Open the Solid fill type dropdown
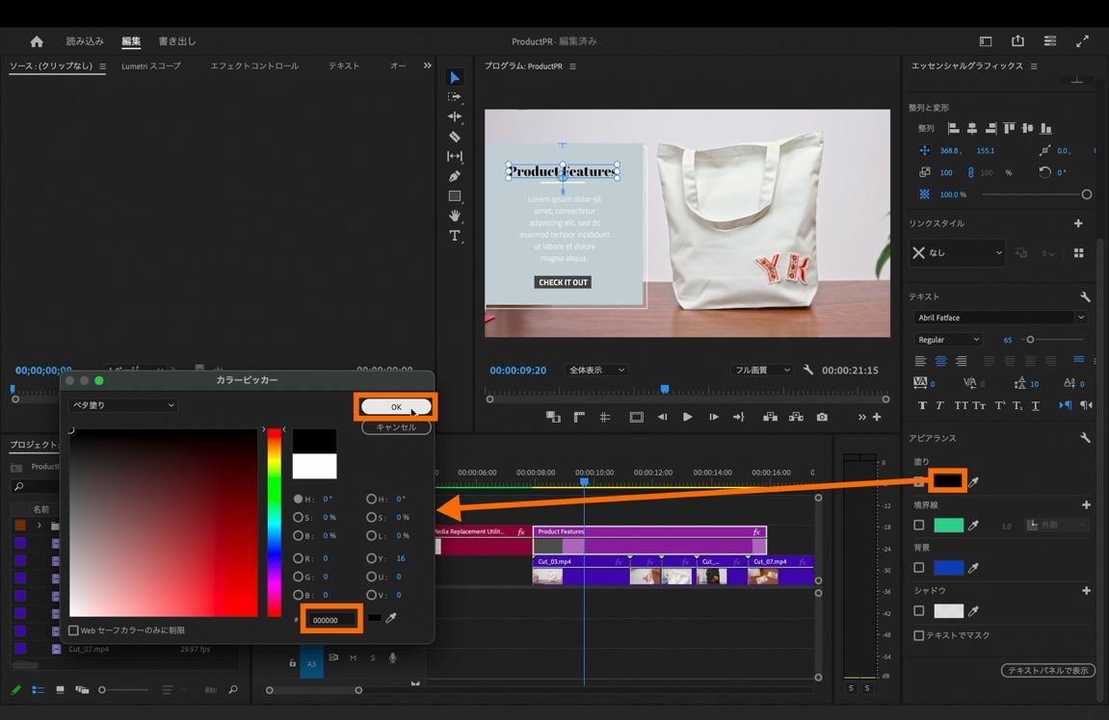The image size is (1109, 720). click(123, 405)
